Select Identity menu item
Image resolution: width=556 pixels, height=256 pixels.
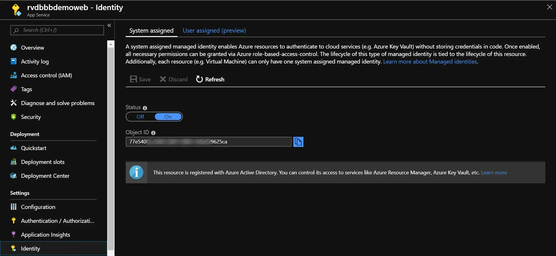point(53,248)
